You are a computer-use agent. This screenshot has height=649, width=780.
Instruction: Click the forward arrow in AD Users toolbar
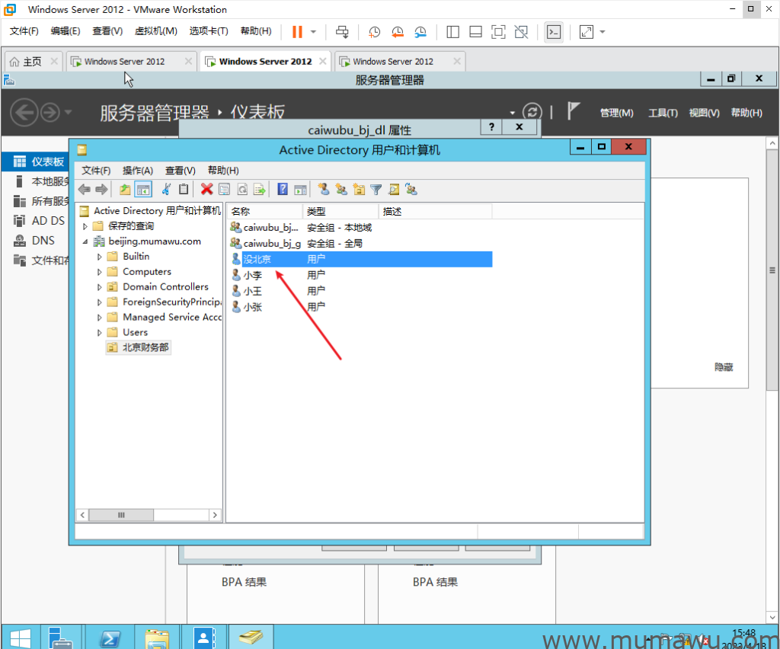tap(101, 190)
